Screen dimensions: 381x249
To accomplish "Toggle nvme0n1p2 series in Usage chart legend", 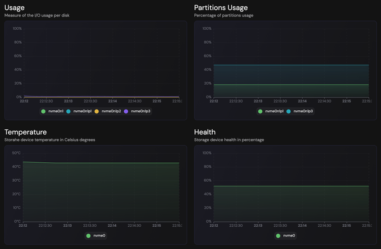I will tap(108, 112).
